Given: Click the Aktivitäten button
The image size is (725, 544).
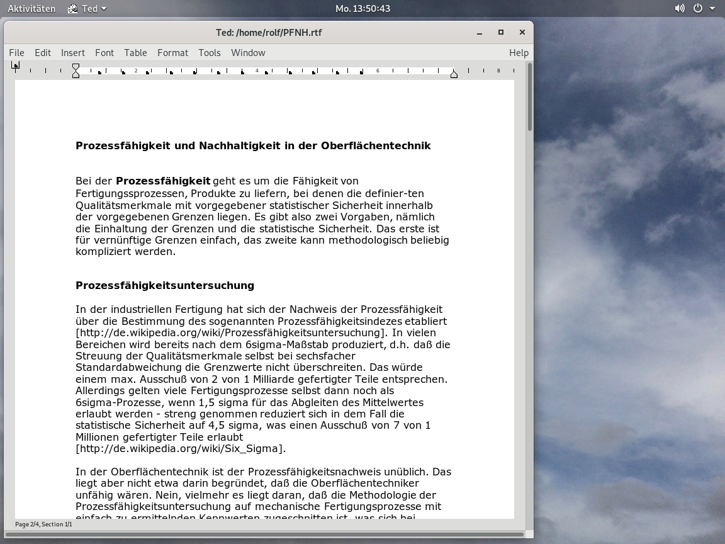Looking at the screenshot, I should [x=31, y=9].
